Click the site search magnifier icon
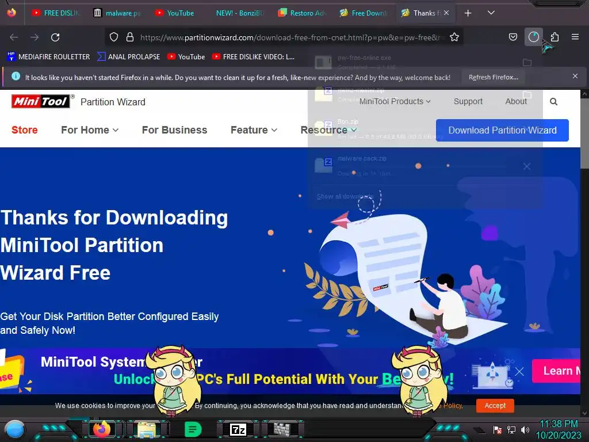Screen dimensions: 589x442 coord(553,101)
